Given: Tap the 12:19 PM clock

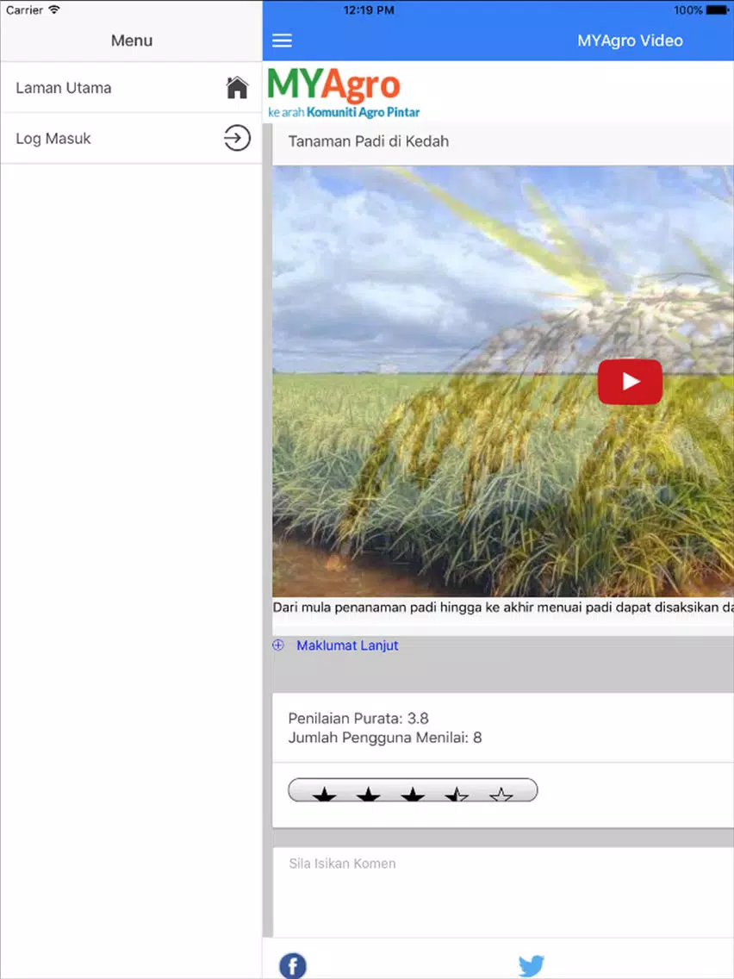Looking at the screenshot, I should pyautogui.click(x=369, y=10).
